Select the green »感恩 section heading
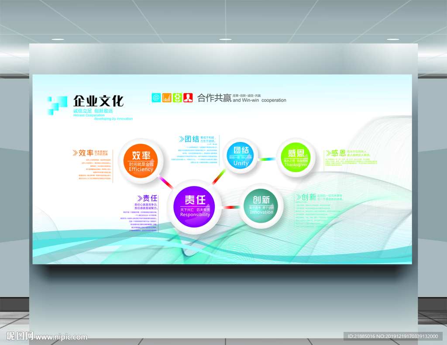This screenshot has height=345, width=447. pyautogui.click(x=336, y=153)
